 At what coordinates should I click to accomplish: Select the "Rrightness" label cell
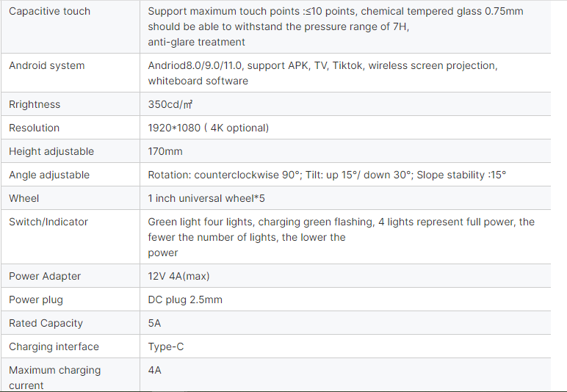[35, 105]
